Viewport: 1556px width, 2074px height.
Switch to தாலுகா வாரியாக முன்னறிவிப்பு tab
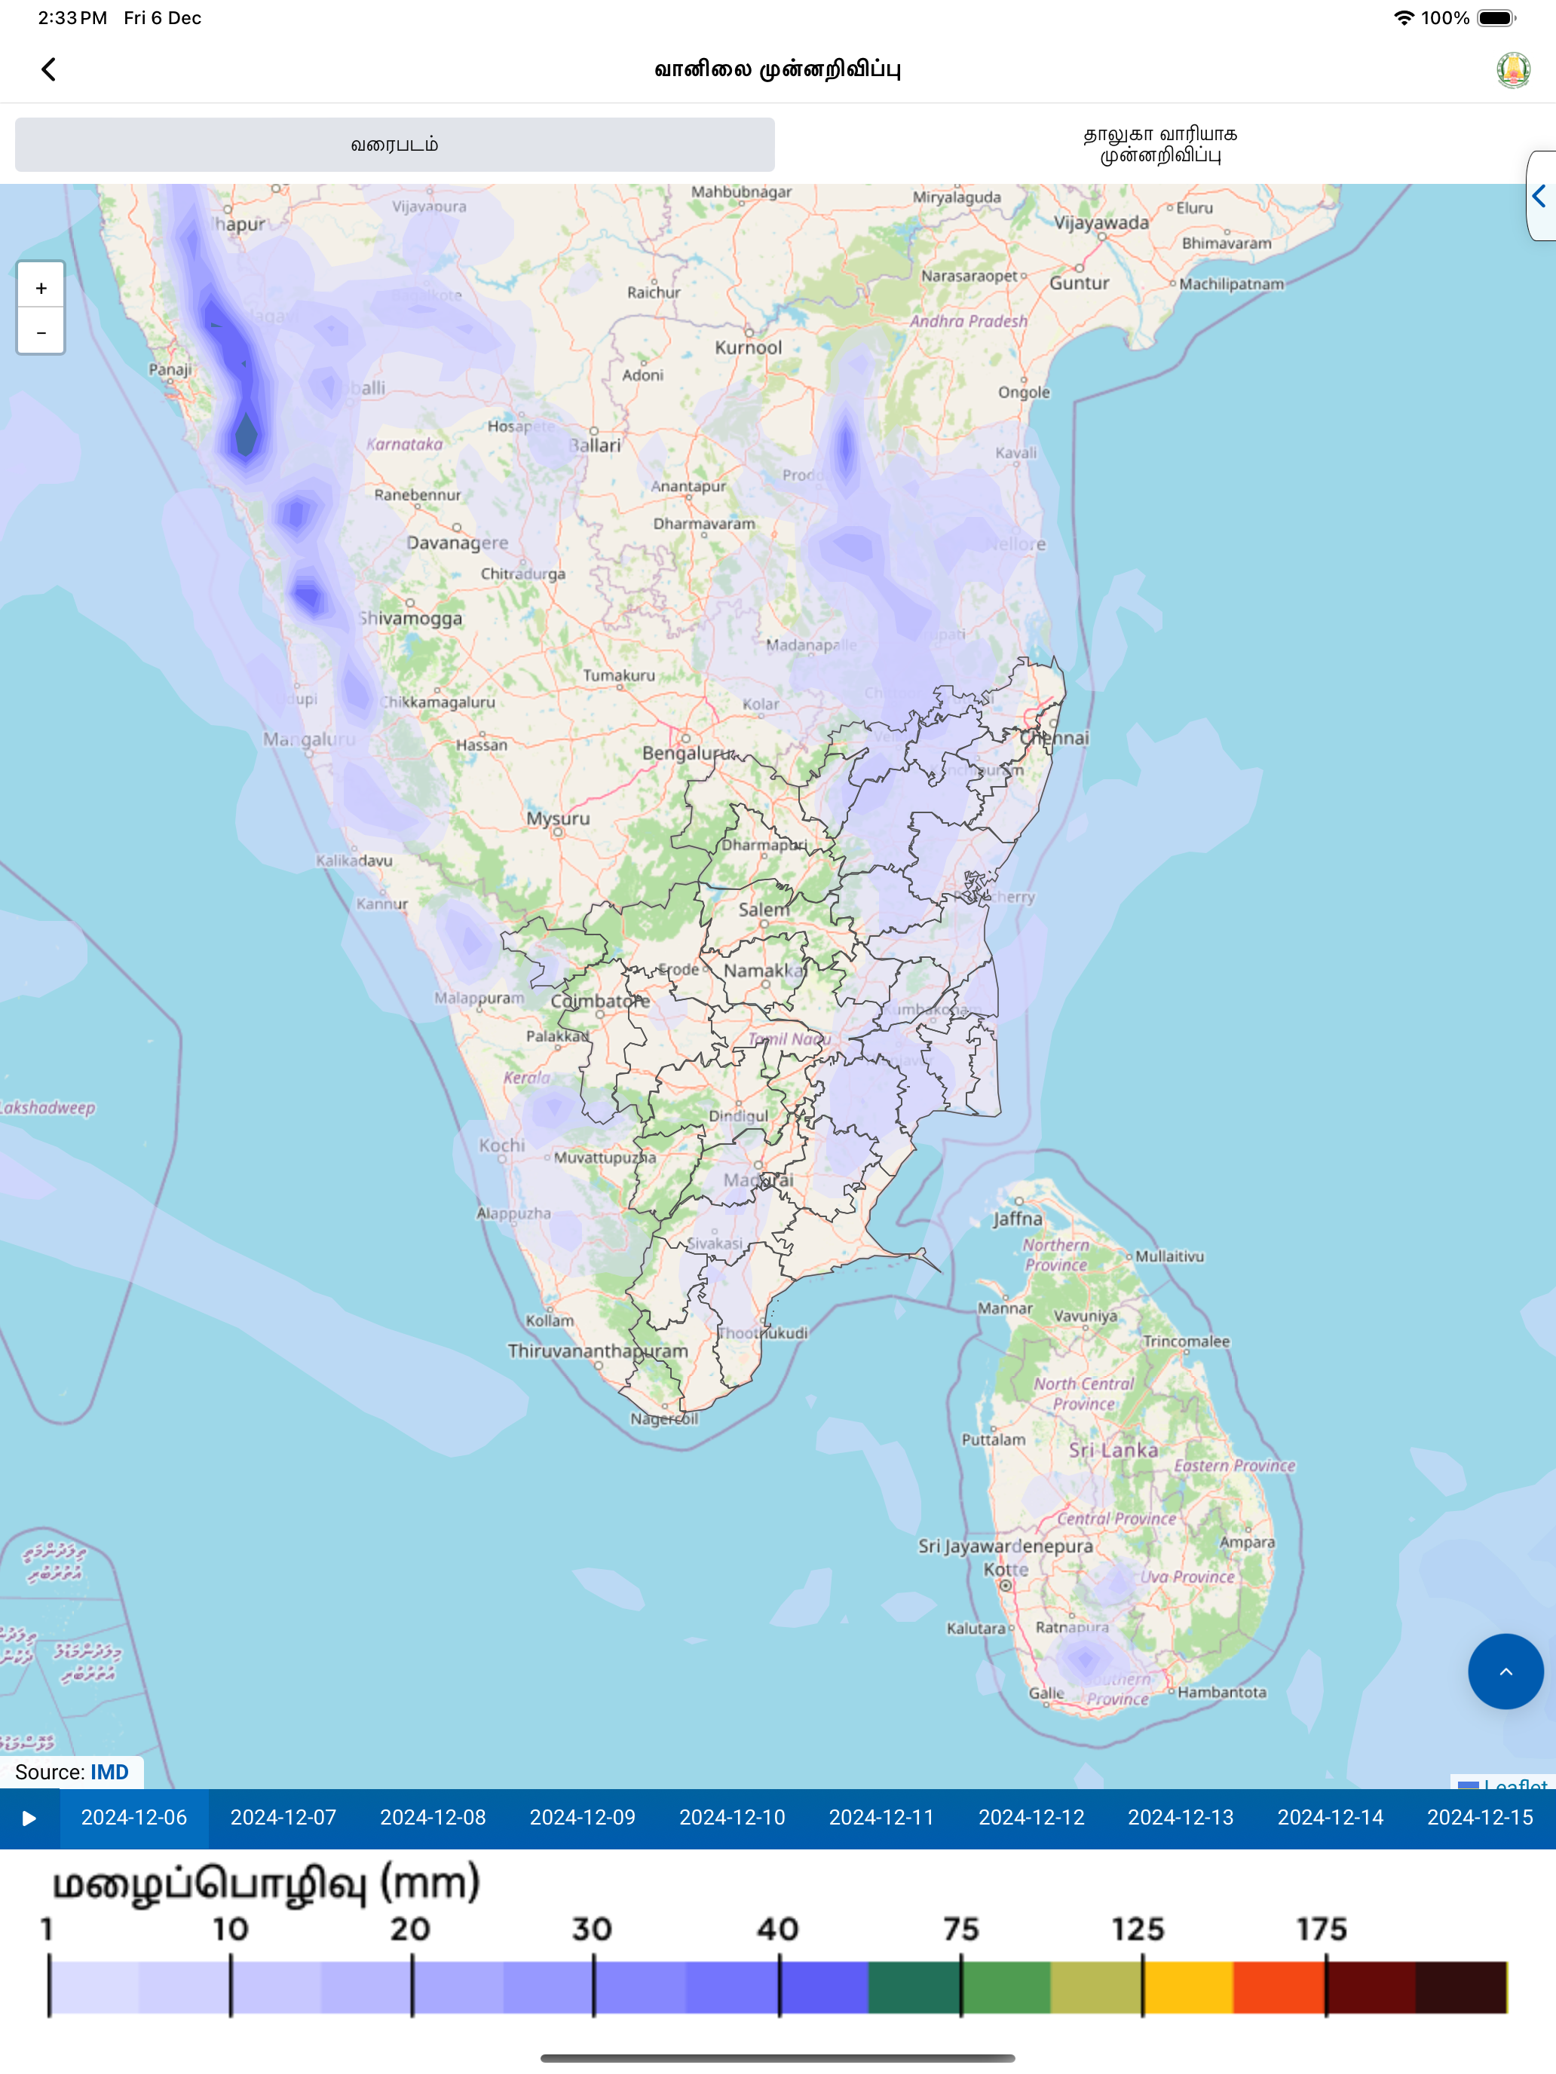coord(1160,145)
